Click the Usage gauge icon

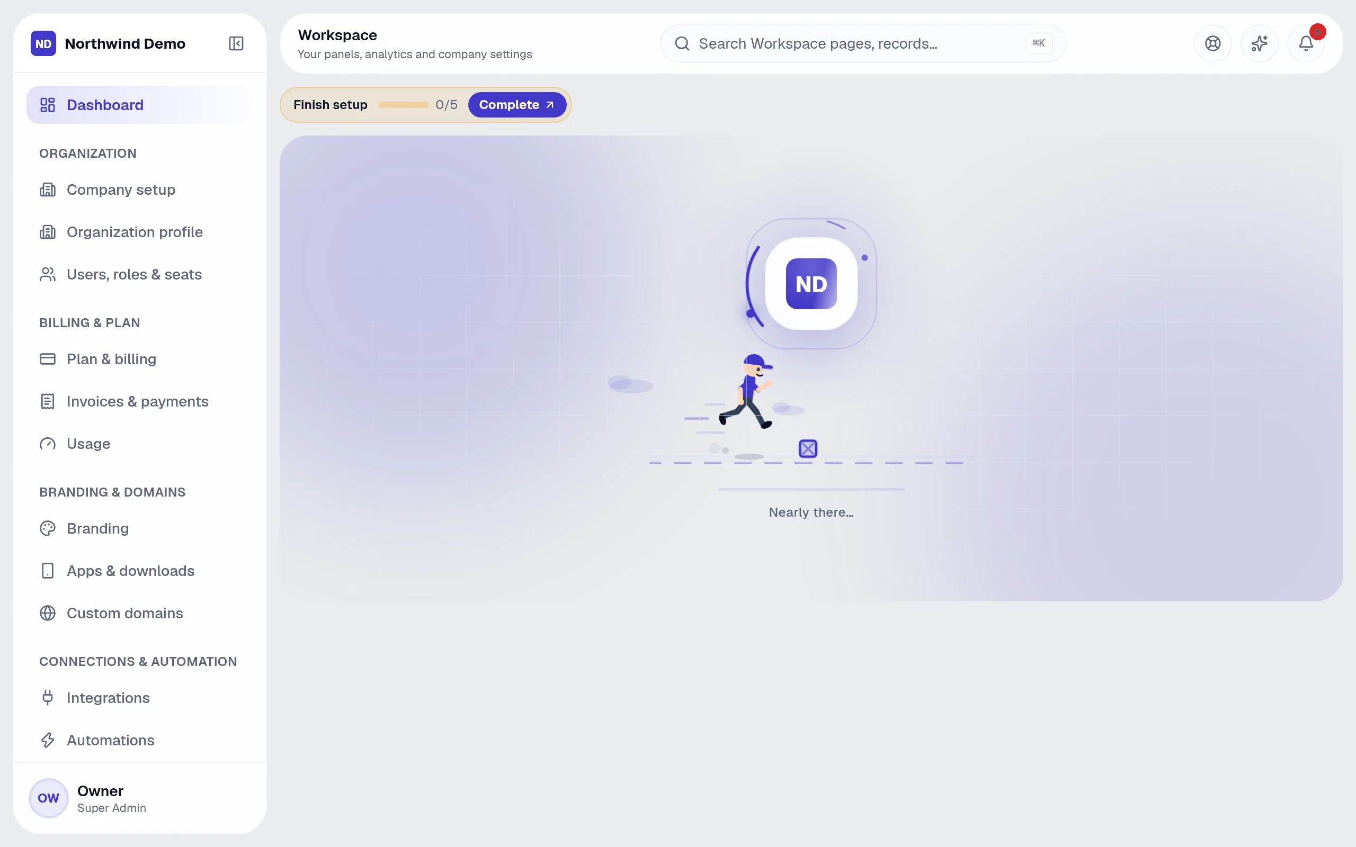tap(48, 444)
